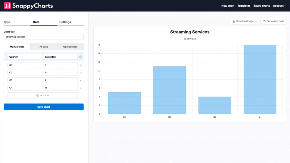Go to Saved charts
This screenshot has height=163, width=290.
tap(262, 6)
